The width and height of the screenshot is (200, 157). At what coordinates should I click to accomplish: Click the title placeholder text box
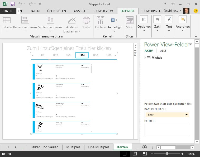[x=69, y=48]
